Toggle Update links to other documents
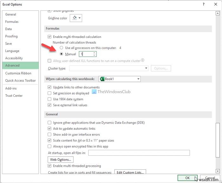222x183 pixels. [49, 87]
